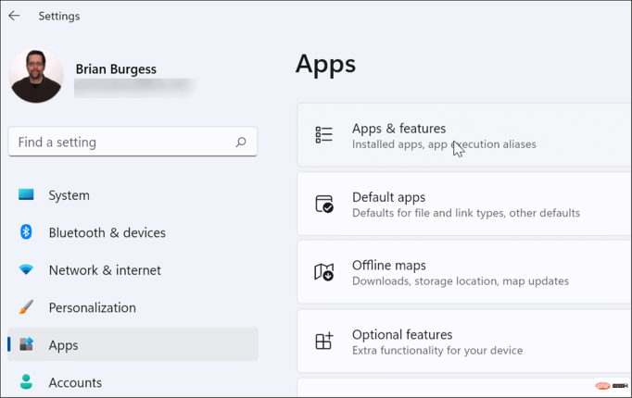The height and width of the screenshot is (398, 632).
Task: Click the System monitor icon
Action: pyautogui.click(x=26, y=194)
